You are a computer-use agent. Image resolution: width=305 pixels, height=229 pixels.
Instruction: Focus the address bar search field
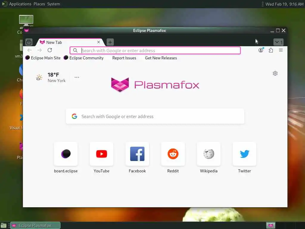[x=155, y=50]
